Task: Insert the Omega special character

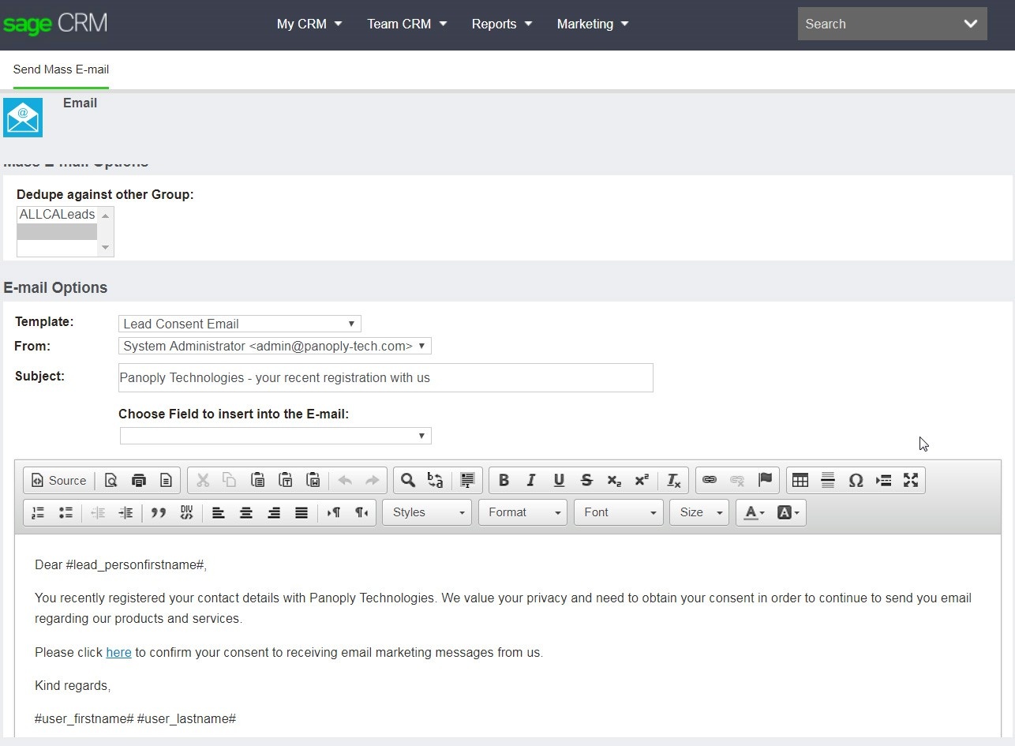Action: (x=856, y=479)
